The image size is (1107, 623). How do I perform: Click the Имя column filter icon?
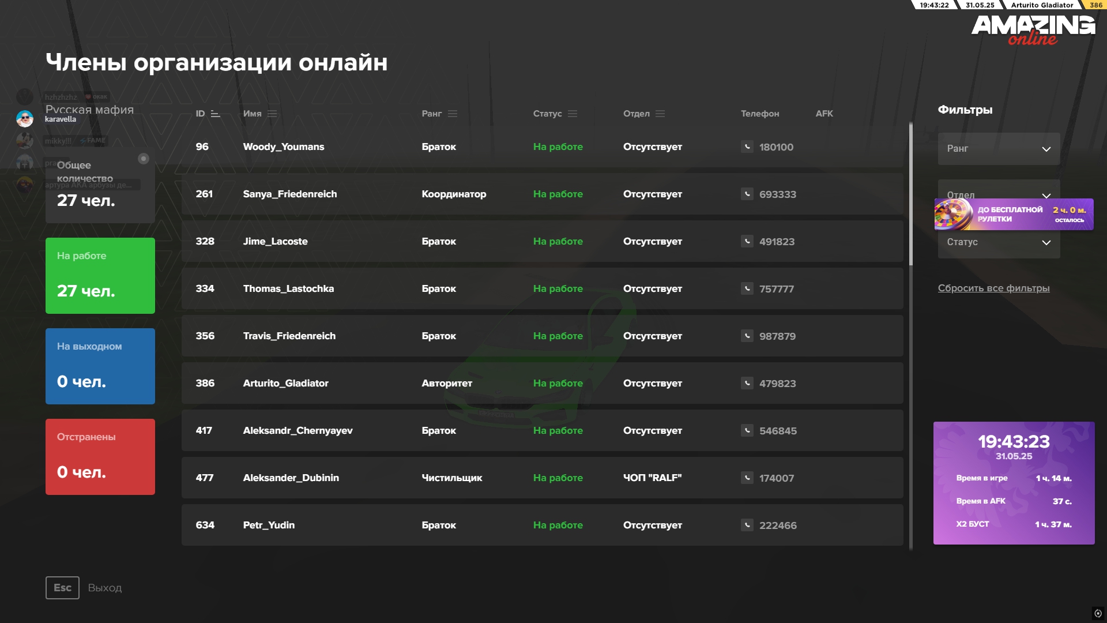(272, 114)
